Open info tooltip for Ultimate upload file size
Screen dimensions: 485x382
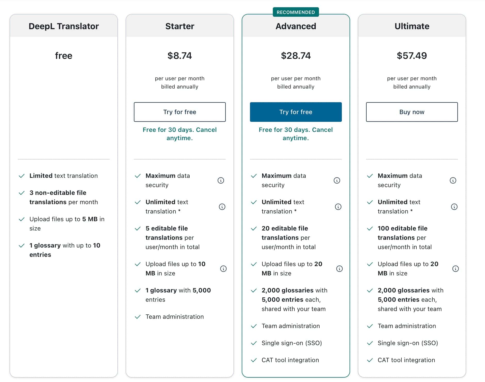click(456, 268)
